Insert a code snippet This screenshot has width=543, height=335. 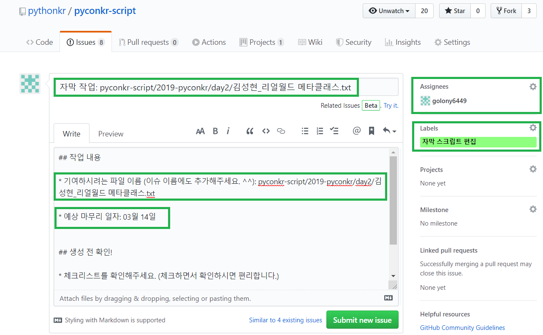pos(266,131)
